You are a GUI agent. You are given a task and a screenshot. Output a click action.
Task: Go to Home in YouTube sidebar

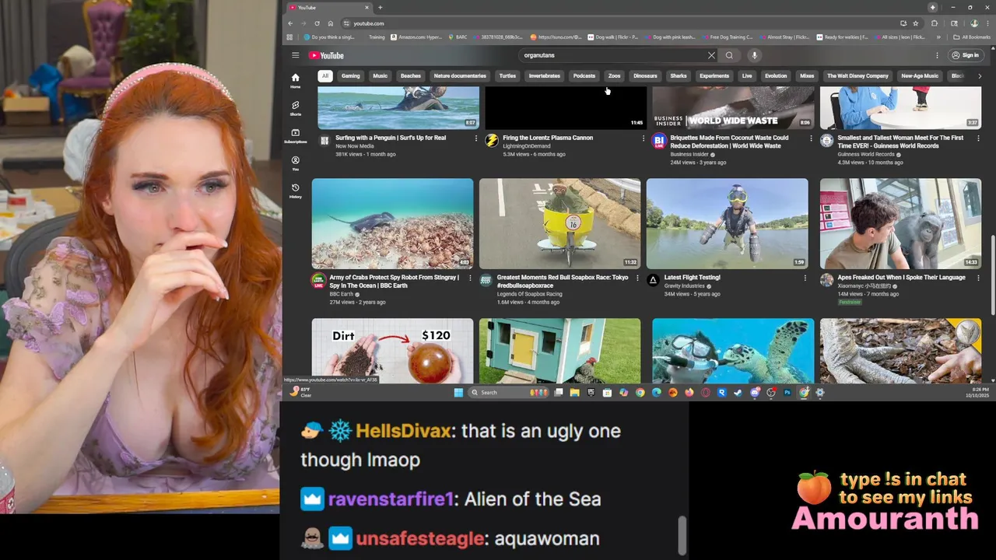(x=296, y=80)
